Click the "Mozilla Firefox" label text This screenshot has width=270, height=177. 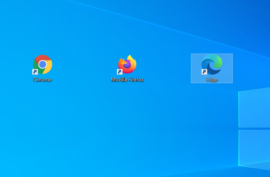coord(127,80)
